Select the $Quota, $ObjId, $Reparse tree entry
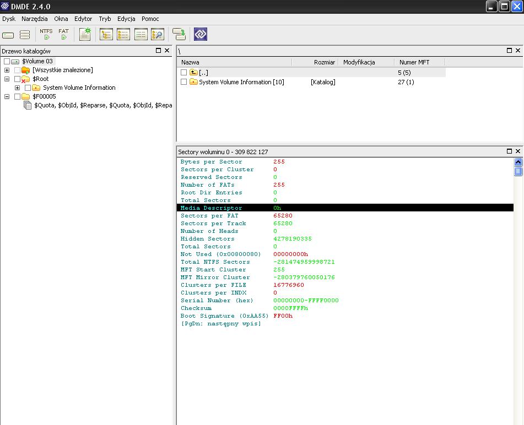This screenshot has width=524, height=425. [103, 106]
